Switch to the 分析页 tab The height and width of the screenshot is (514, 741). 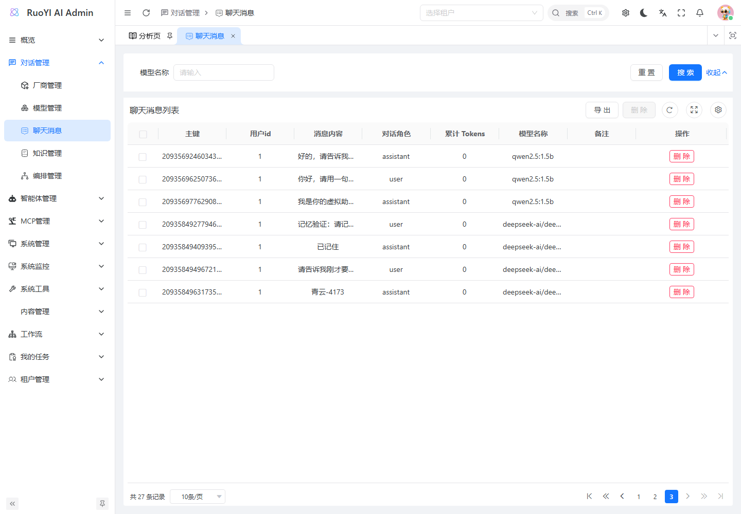pyautogui.click(x=150, y=36)
